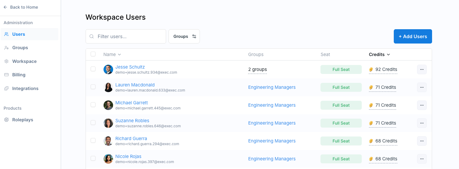The height and width of the screenshot is (169, 459).
Task: Click the Billing card icon in the sidebar
Action: [6, 75]
